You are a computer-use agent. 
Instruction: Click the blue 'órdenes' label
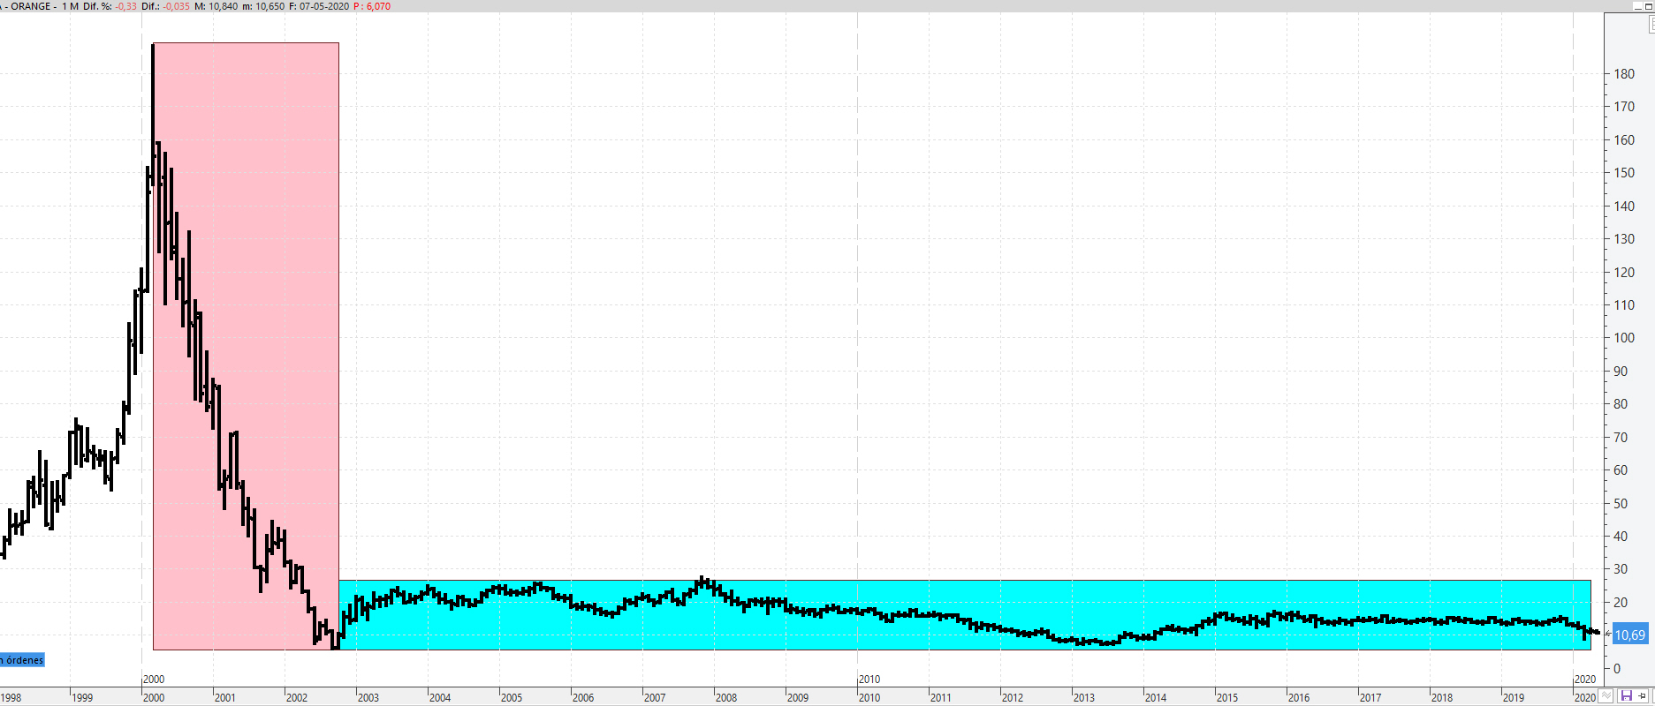22,660
